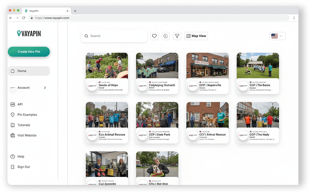
Task: Click the Tutorials book icon
Action: (13, 125)
